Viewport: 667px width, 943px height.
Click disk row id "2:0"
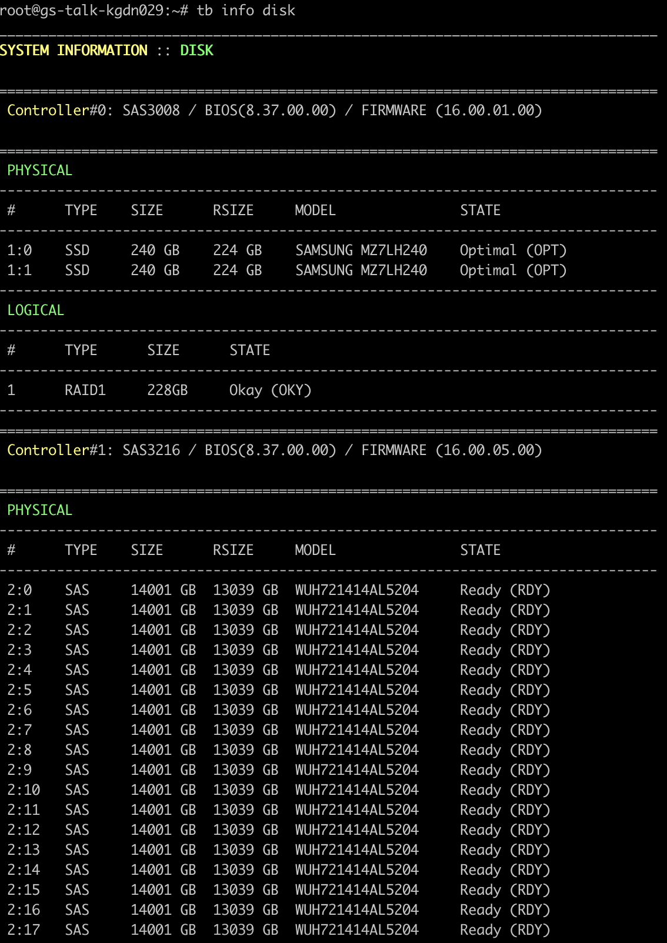pyautogui.click(x=19, y=590)
